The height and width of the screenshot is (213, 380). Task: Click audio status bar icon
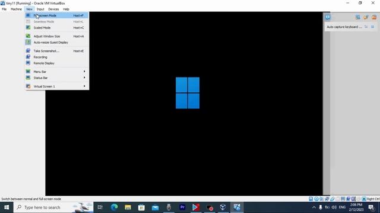coord(322,199)
